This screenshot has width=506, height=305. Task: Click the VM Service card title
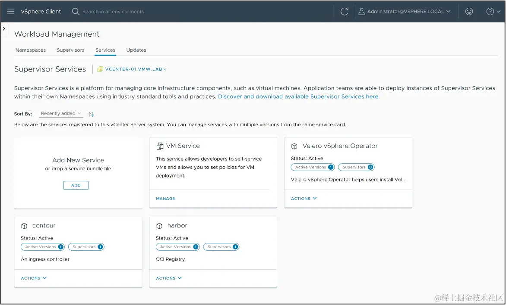(x=183, y=146)
